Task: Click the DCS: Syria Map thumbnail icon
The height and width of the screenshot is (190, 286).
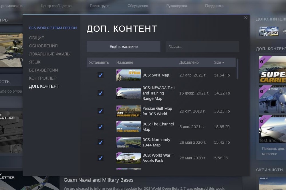Action: click(x=128, y=75)
